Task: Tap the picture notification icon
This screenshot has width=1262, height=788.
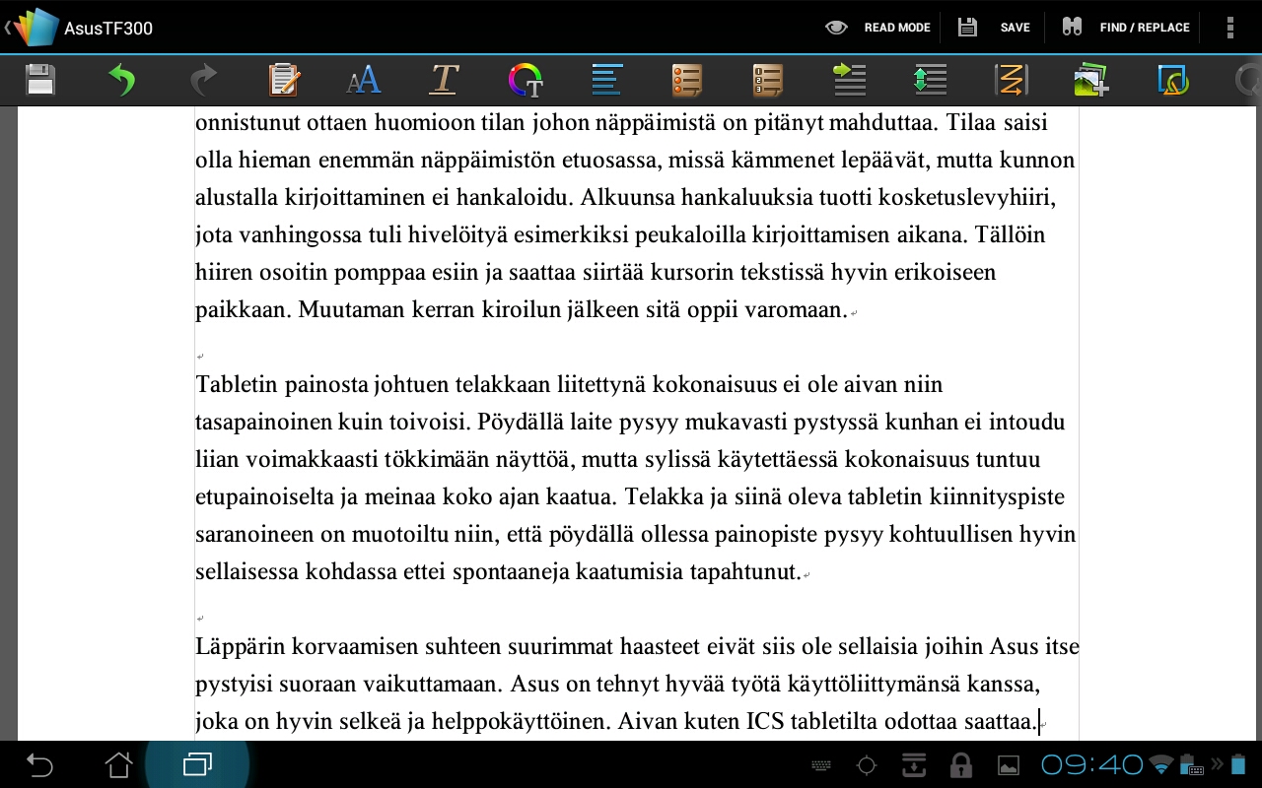Action: pyautogui.click(x=1009, y=765)
